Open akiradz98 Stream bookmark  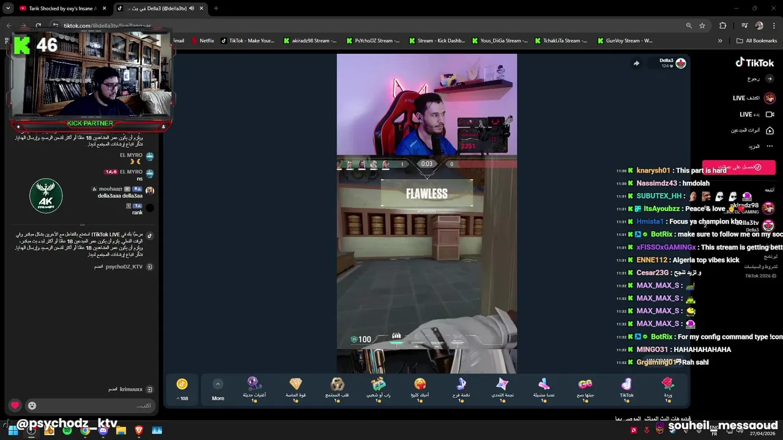pyautogui.click(x=310, y=41)
